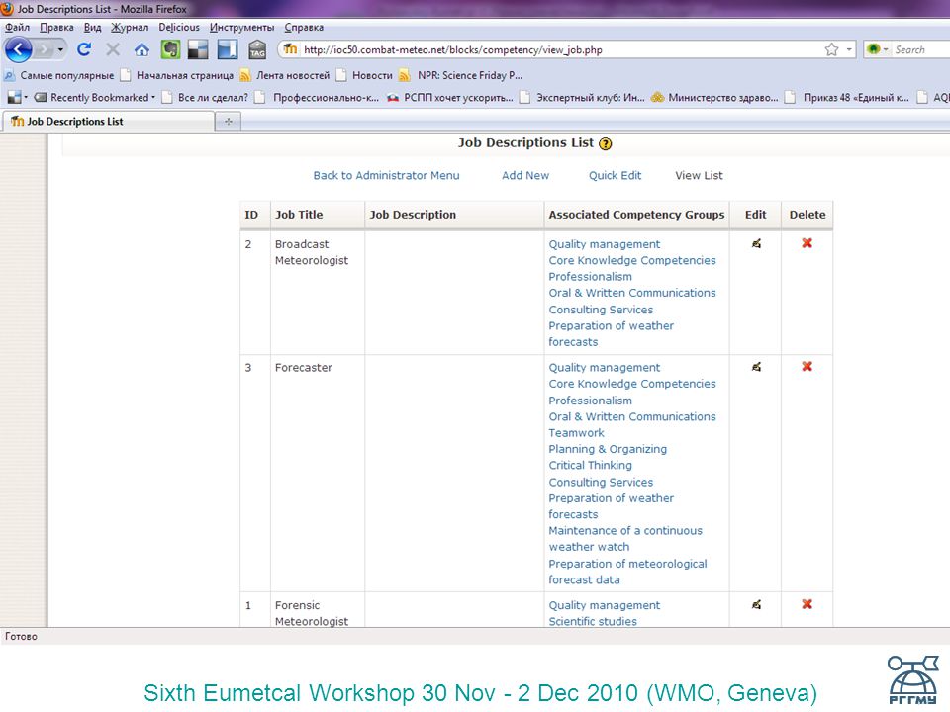Open Forecaster's Teamwork link
The height and width of the screenshot is (712, 950).
pos(576,433)
